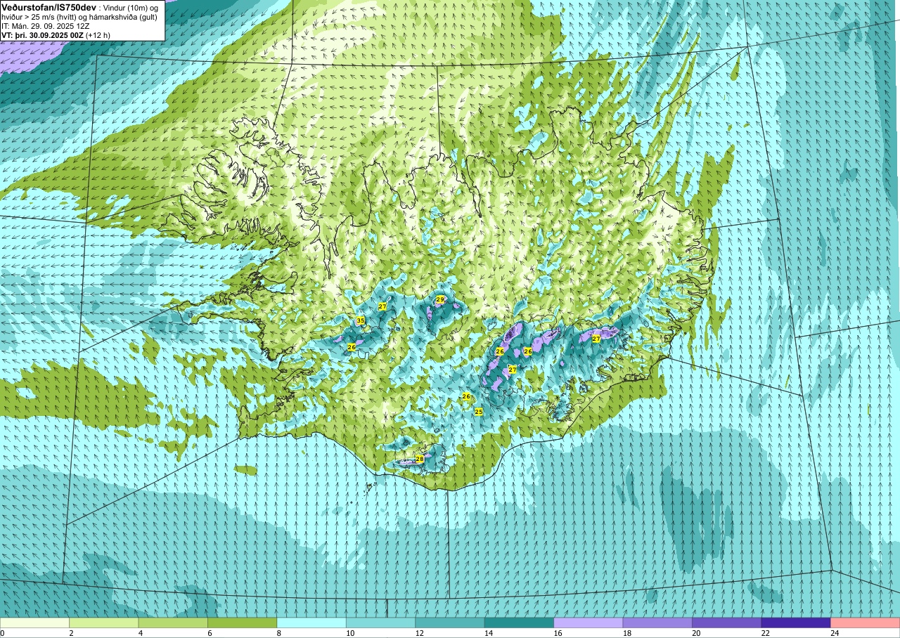
Task: Click the pink above-24 m/s legend swatch
Action: (866, 623)
